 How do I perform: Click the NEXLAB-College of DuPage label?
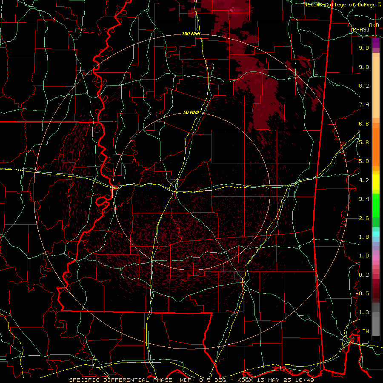tap(340, 5)
